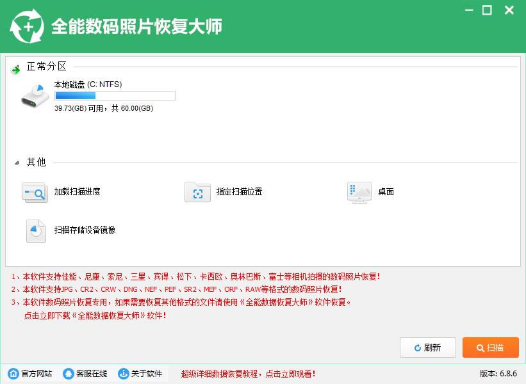
Task: Click the C drive usage bar
Action: [115, 96]
